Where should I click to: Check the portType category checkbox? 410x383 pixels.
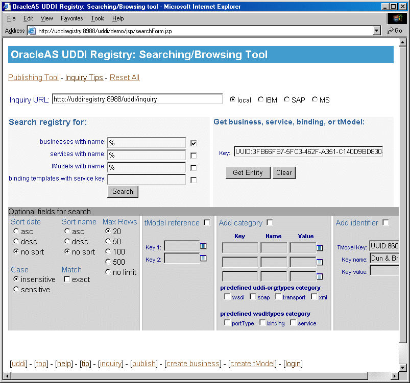(x=227, y=323)
